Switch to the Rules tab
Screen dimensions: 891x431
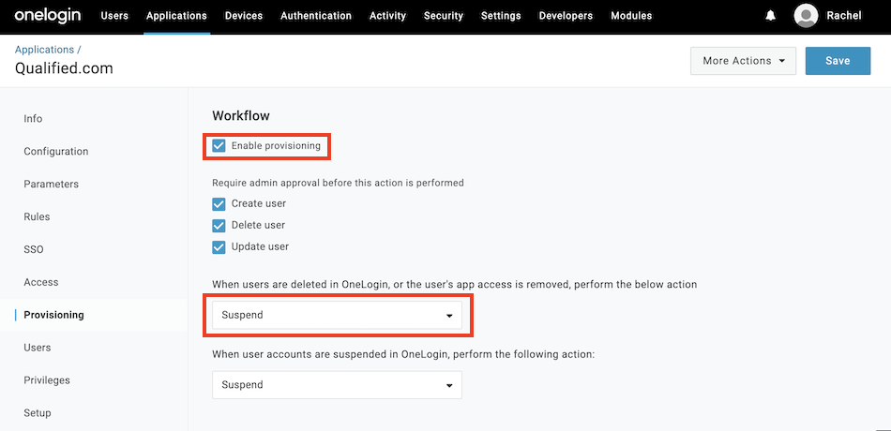[x=37, y=217]
